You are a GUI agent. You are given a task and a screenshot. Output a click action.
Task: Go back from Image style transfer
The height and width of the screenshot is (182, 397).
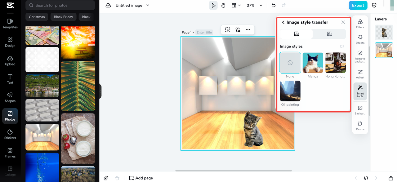coord(283,22)
